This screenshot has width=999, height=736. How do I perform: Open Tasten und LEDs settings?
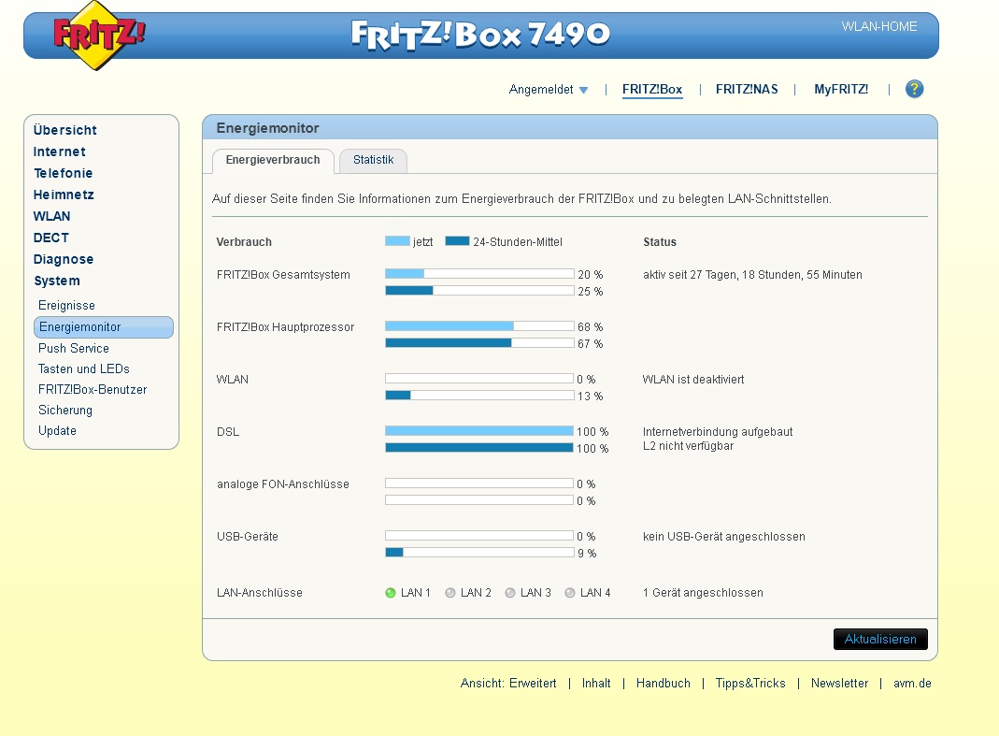click(x=83, y=368)
